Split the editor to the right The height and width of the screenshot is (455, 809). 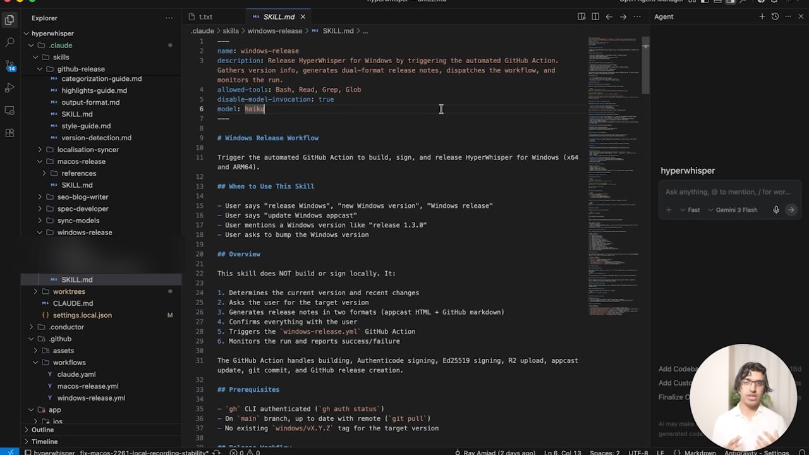[595, 17]
